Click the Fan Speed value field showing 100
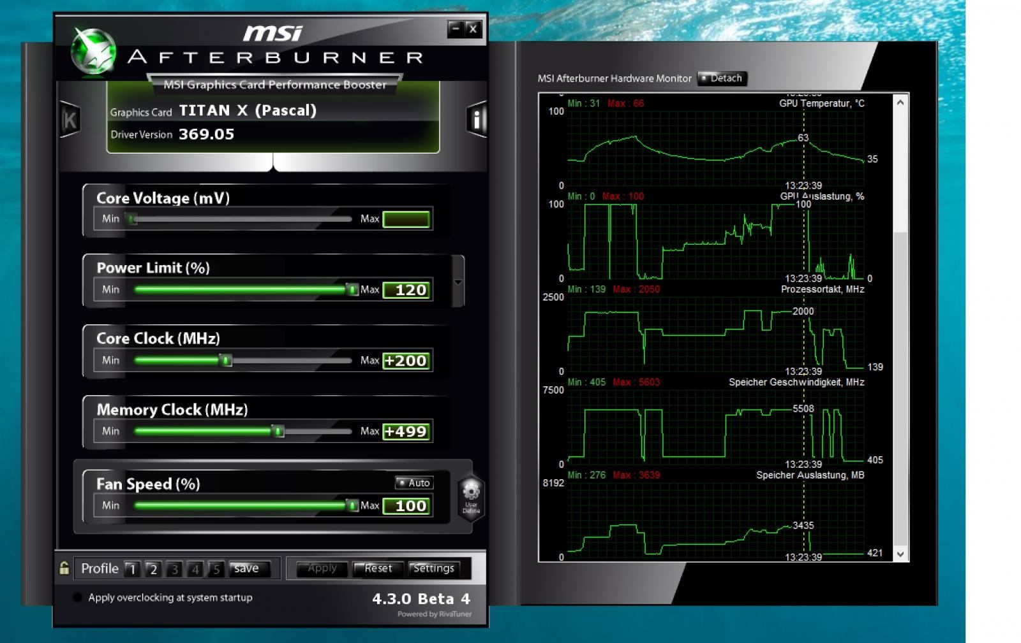 (x=406, y=506)
